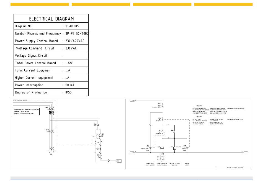Click the Voltage Signal Circuit label
The image size is (263, 181).
[x=31, y=56]
